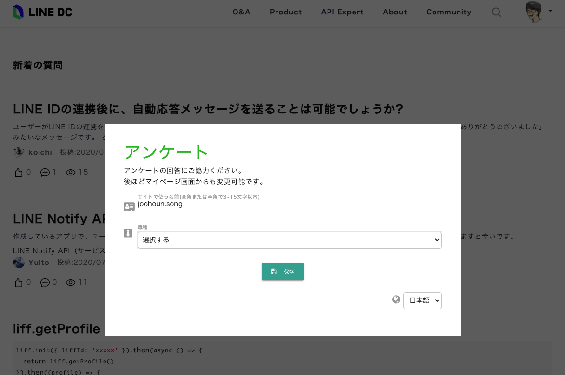Click Yuito's avatar icon
The image size is (565, 375).
(x=19, y=262)
